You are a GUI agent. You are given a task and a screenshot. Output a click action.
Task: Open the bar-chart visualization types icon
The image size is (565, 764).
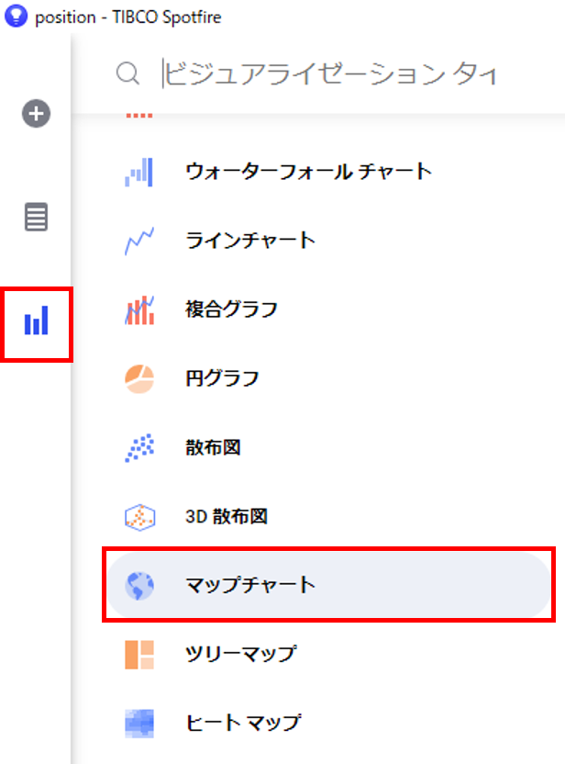(37, 320)
